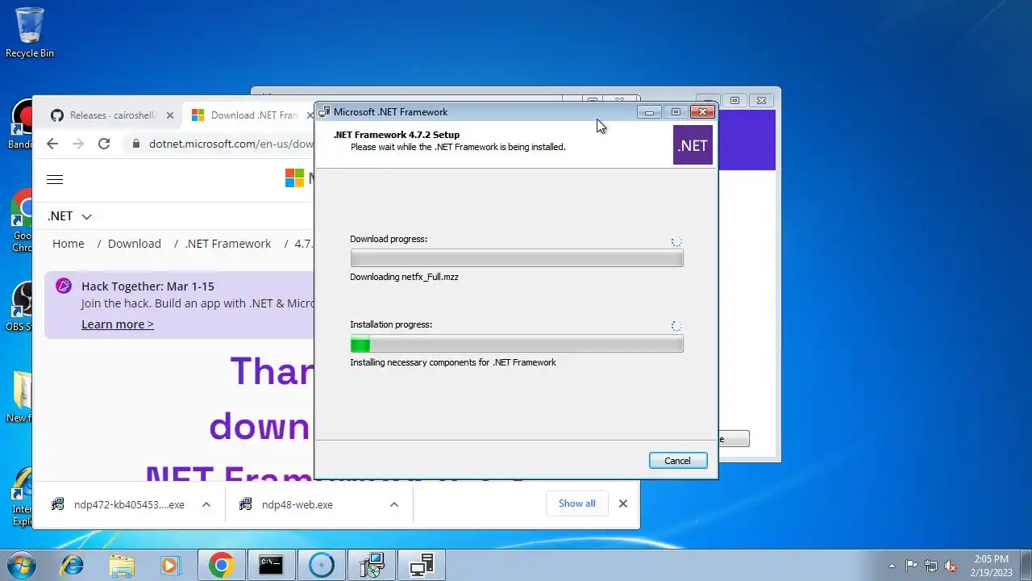The height and width of the screenshot is (581, 1032).
Task: Open volume tray icon
Action: pos(951,566)
